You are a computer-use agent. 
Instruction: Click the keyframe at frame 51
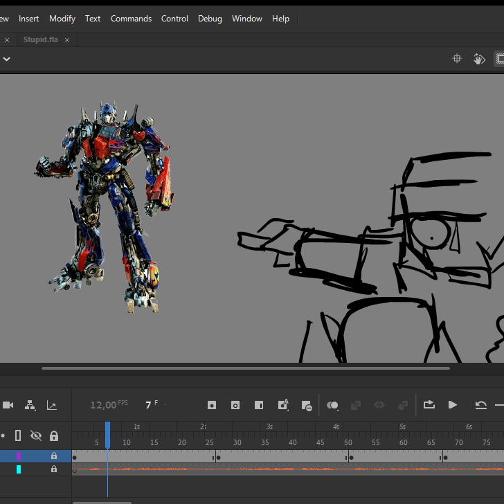[x=351, y=458]
